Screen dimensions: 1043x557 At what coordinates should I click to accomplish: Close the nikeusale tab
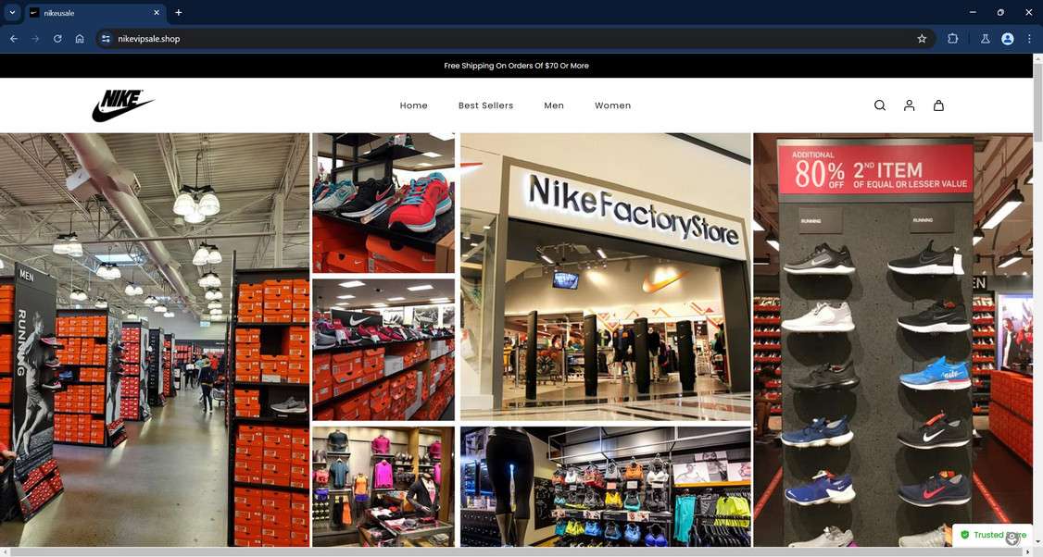pos(157,13)
